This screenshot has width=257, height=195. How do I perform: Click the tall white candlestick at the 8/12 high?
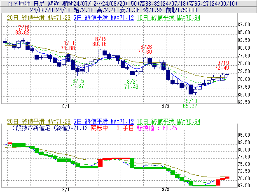pos(100,54)
